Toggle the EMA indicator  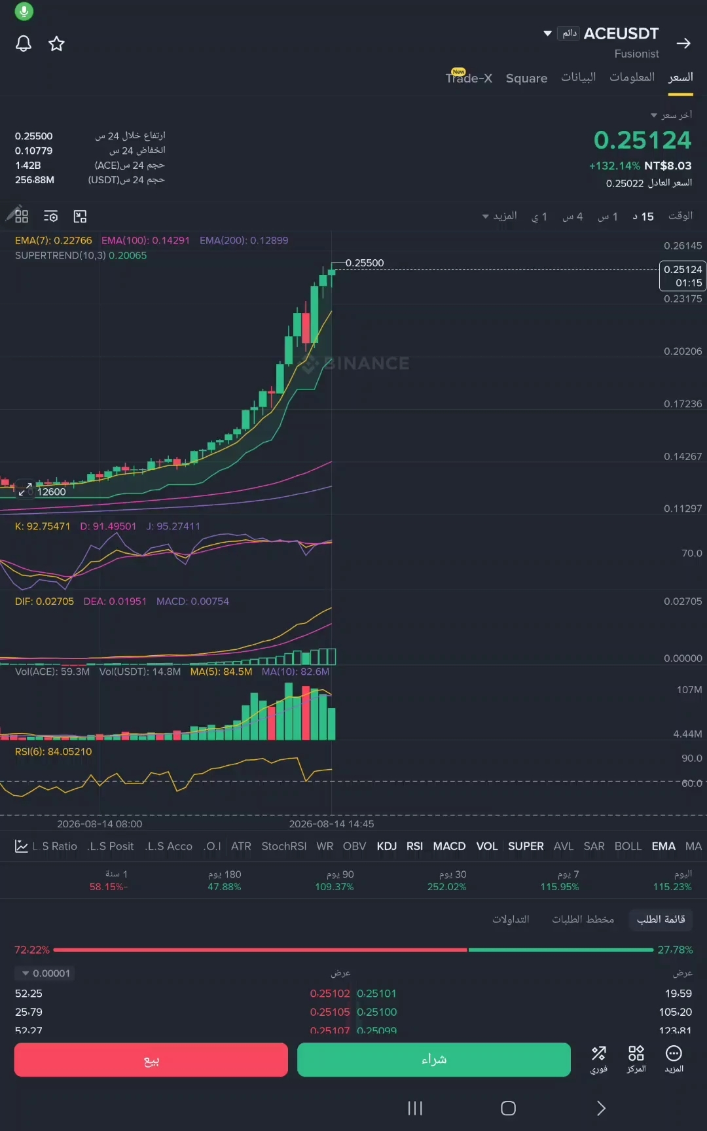(663, 846)
